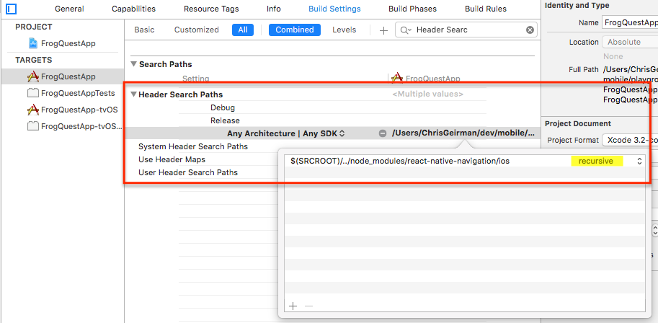Add a new path in popup

tap(293, 306)
